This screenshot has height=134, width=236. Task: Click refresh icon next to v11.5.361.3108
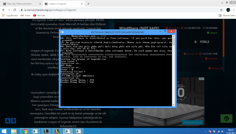tap(200, 54)
